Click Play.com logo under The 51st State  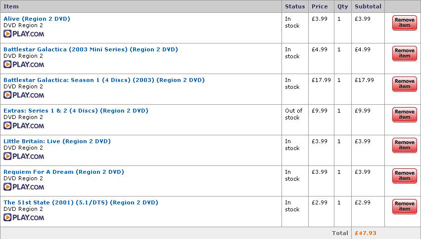tap(24, 217)
